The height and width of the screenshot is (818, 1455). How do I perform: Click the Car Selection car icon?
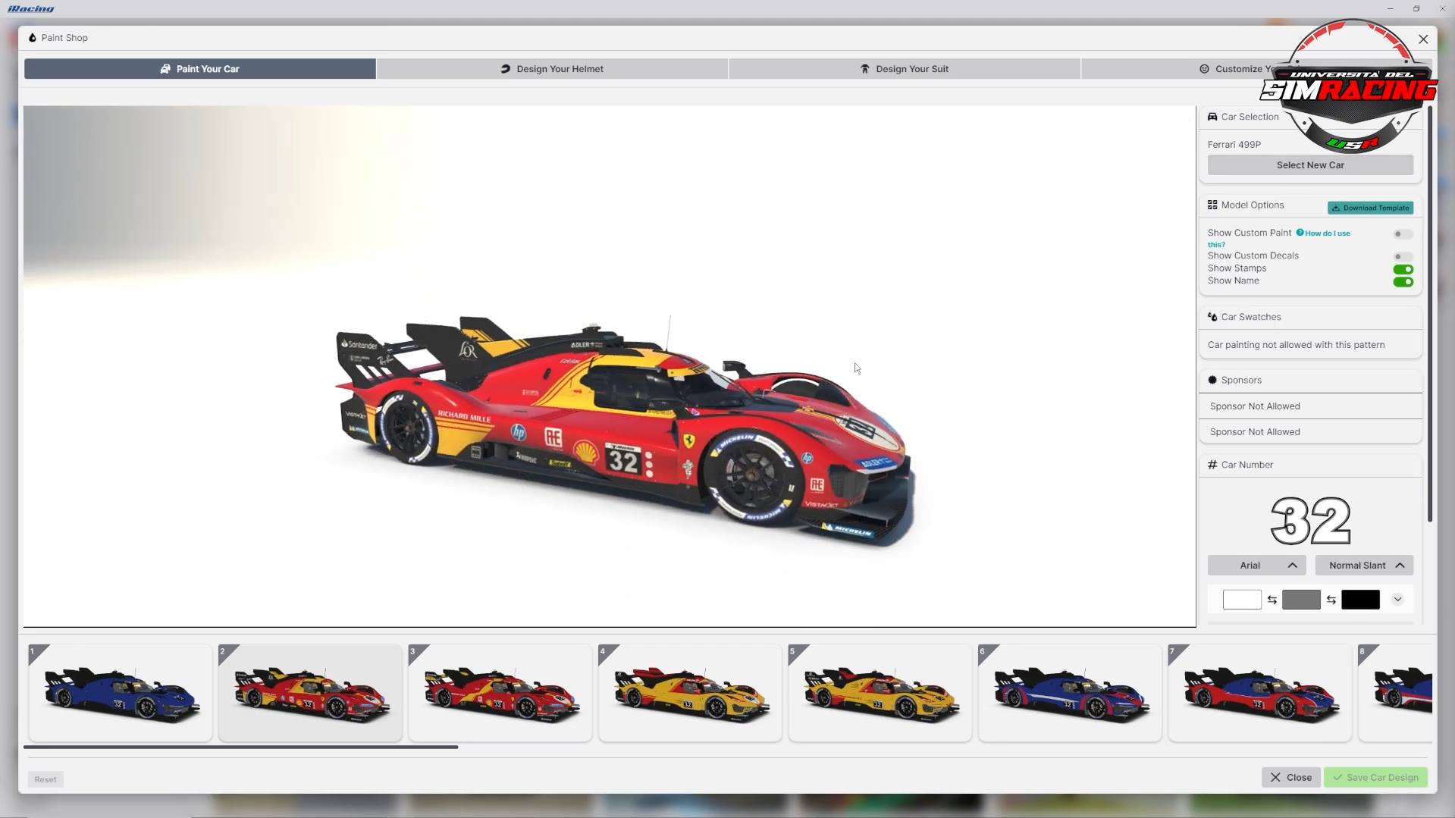(1212, 117)
